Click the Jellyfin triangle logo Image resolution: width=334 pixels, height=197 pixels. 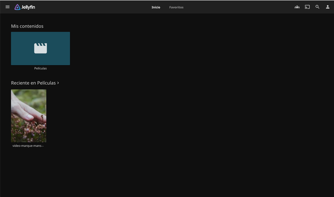[17, 7]
